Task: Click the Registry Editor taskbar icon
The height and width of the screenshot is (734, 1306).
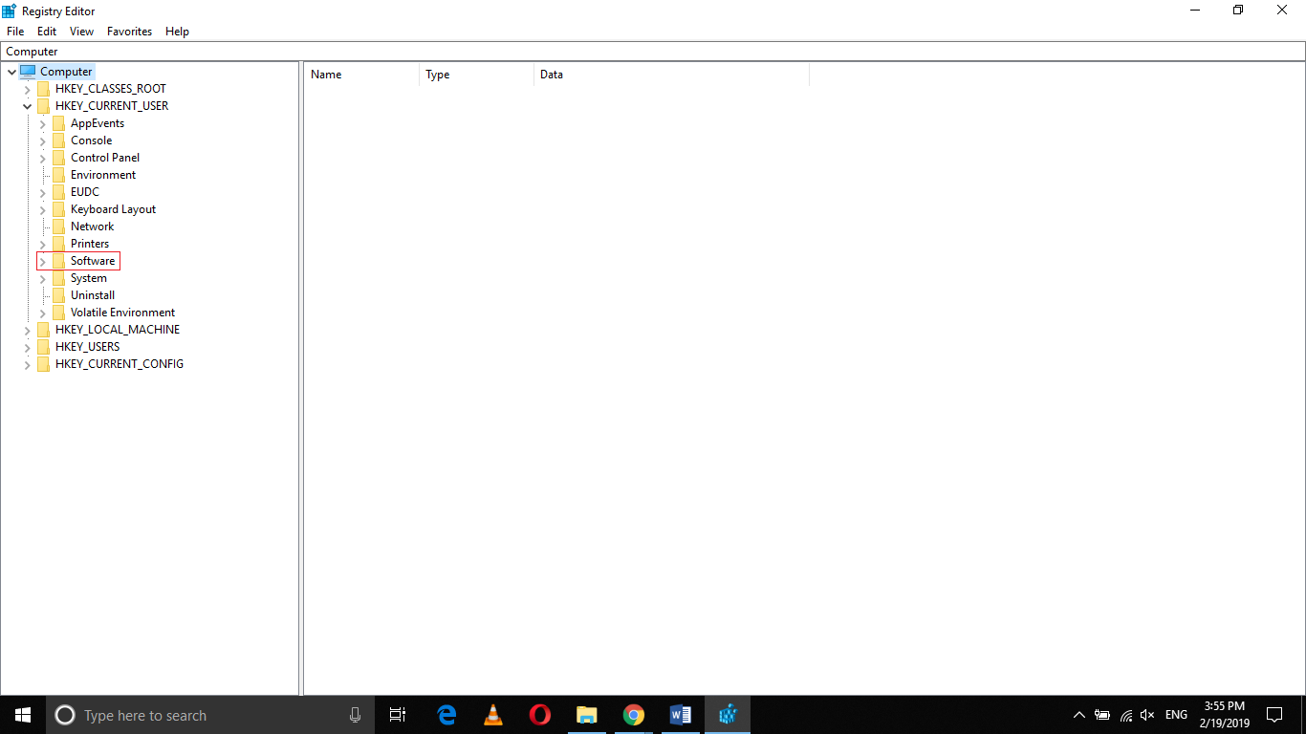Action: [728, 715]
